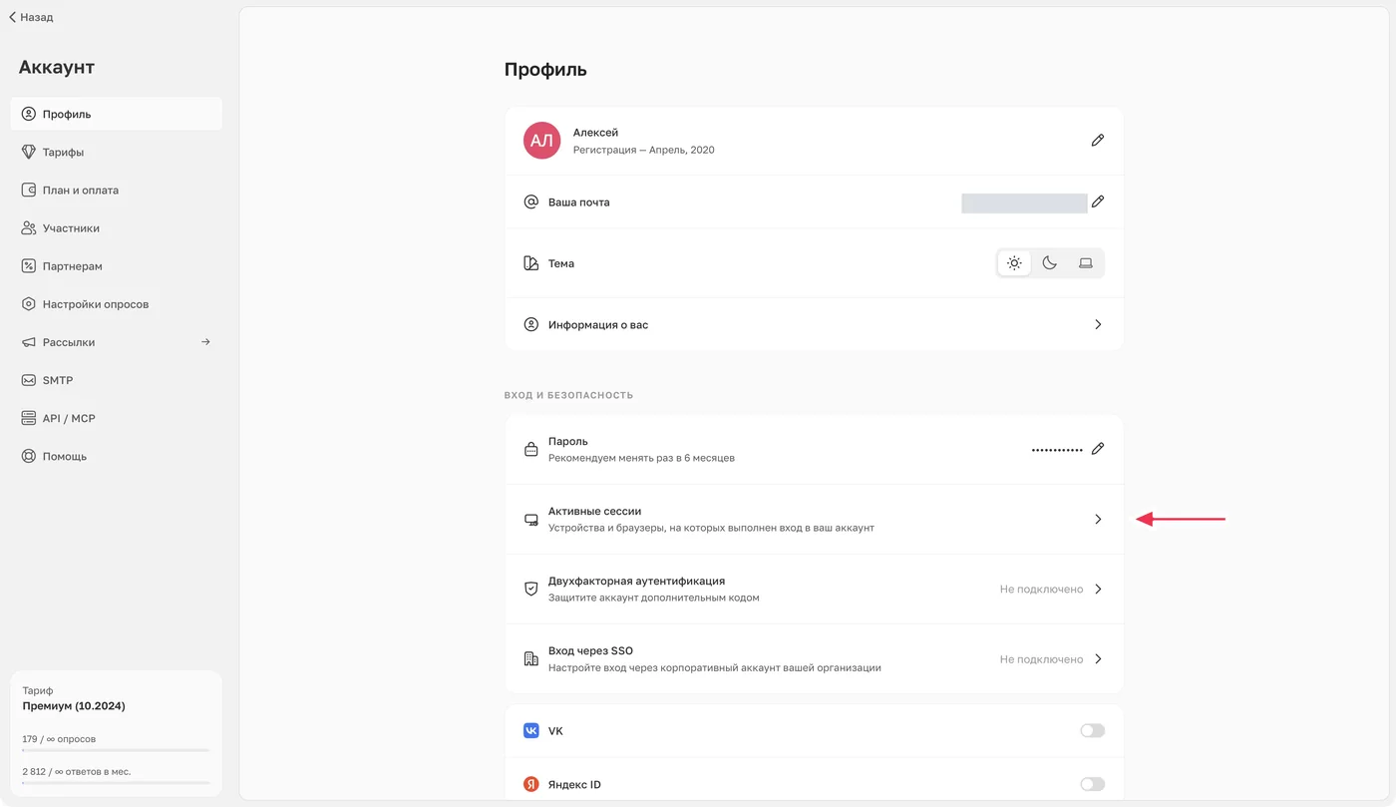The width and height of the screenshot is (1396, 807).
Task: Enable the VK login toggle
Action: (x=1093, y=731)
